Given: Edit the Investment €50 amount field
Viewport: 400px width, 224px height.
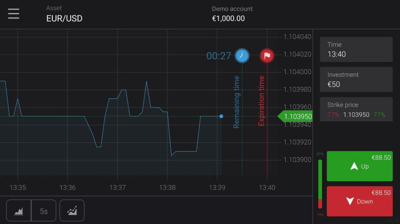Looking at the screenshot, I should (356, 80).
